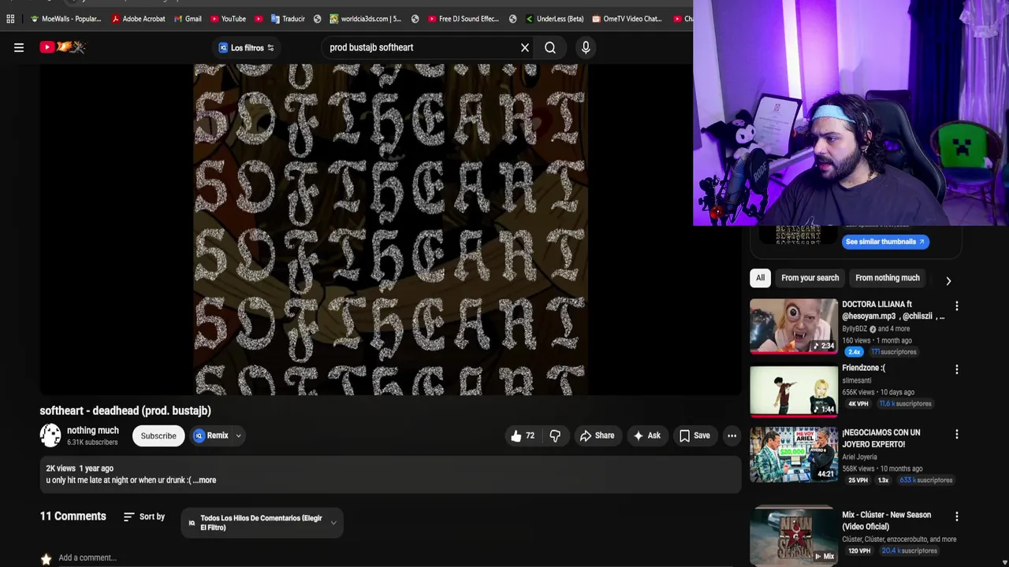Select the From nothing much chip
Screen dimensions: 1009x567
pyautogui.click(x=888, y=278)
